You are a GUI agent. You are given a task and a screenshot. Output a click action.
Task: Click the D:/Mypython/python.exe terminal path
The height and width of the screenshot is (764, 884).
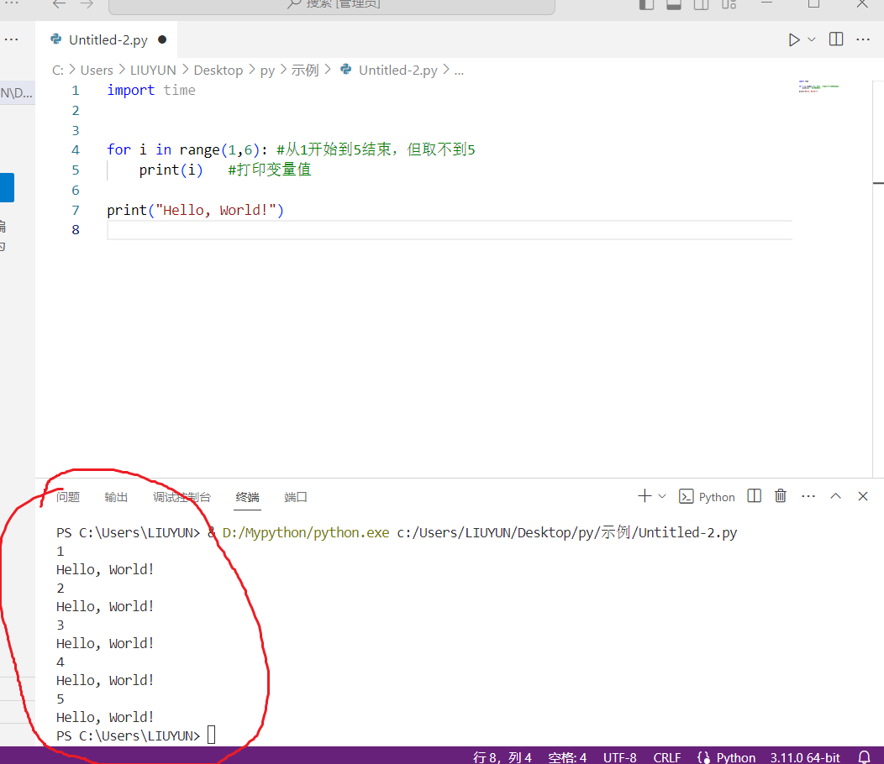point(306,532)
